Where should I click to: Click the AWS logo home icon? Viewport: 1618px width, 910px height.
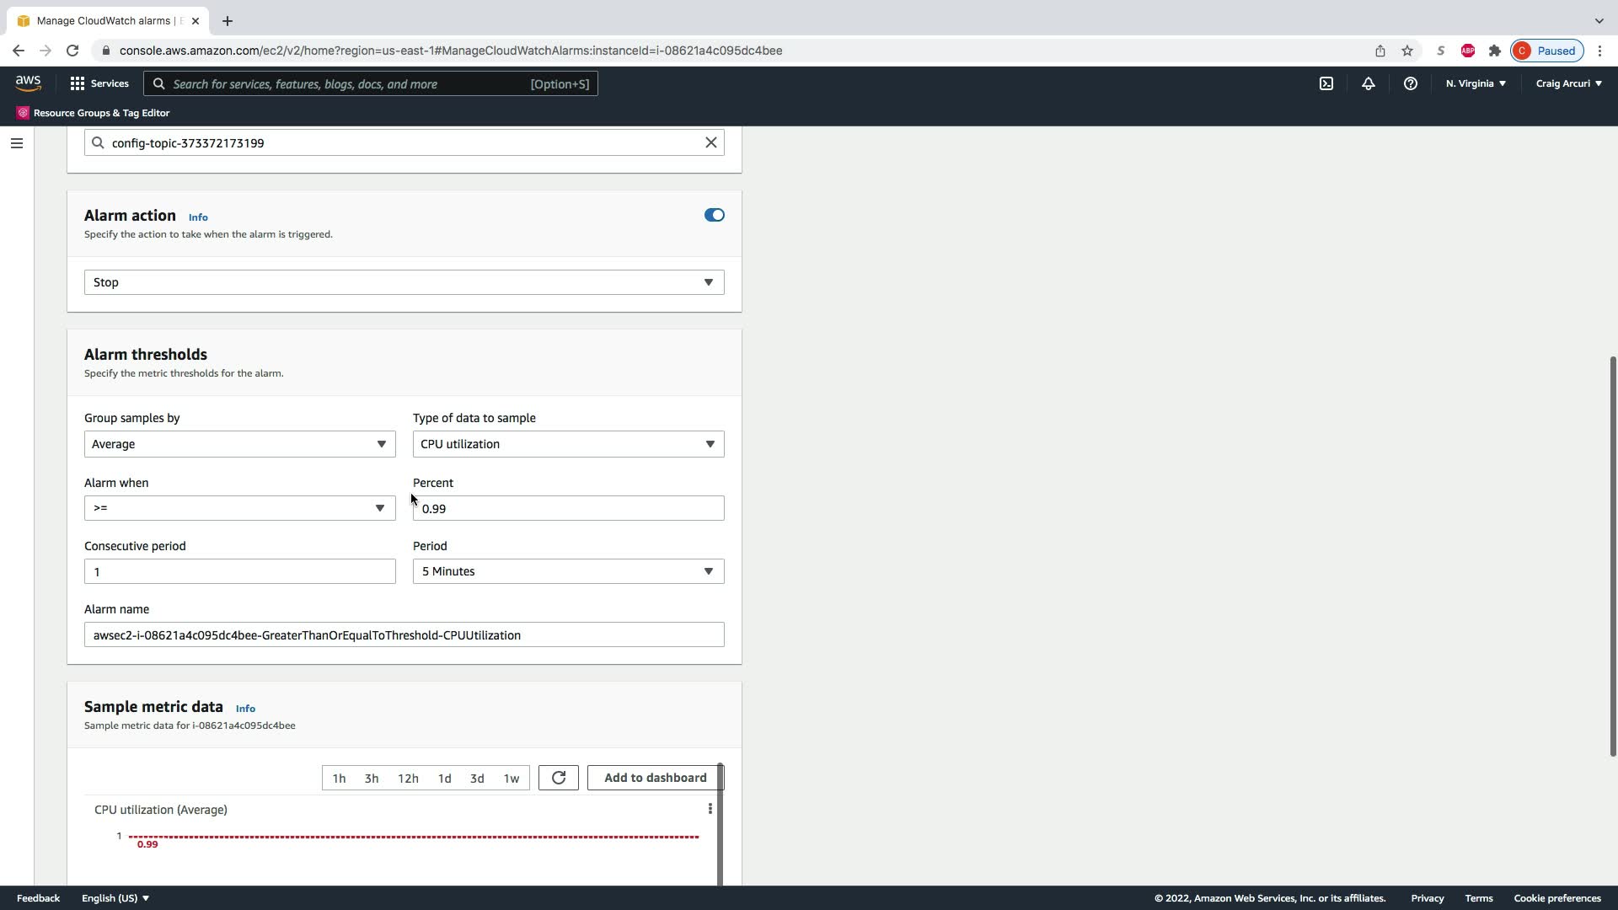(x=28, y=83)
